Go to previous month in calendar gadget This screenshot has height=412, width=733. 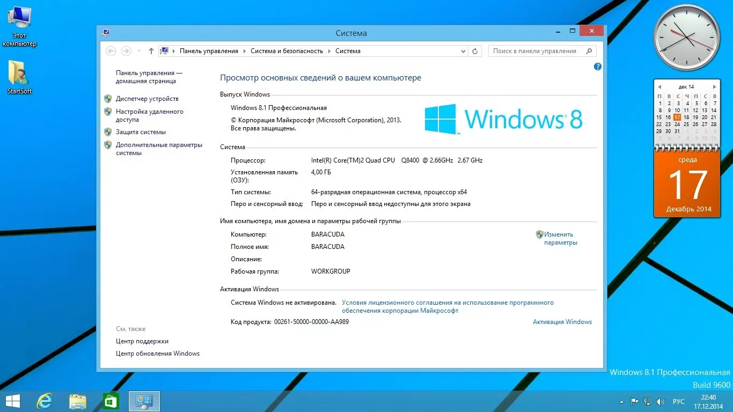click(x=659, y=86)
